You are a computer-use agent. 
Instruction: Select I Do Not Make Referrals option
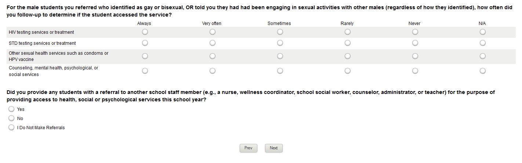[11, 128]
